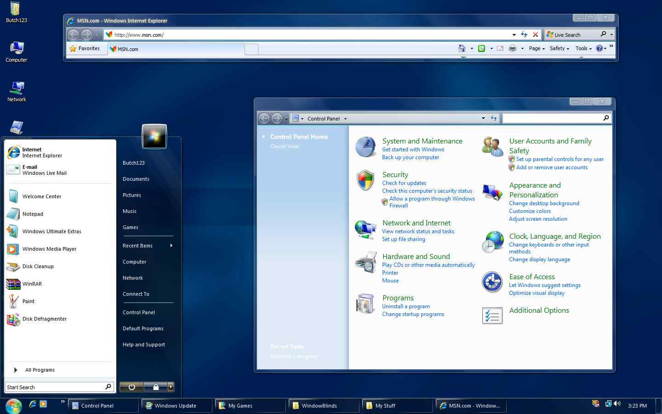Refresh page in Internet Explorer
The image size is (662, 414).
pos(524,34)
